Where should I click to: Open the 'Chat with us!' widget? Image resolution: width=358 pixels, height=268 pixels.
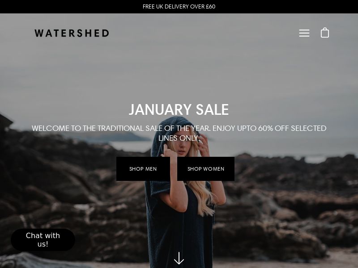[x=43, y=240]
